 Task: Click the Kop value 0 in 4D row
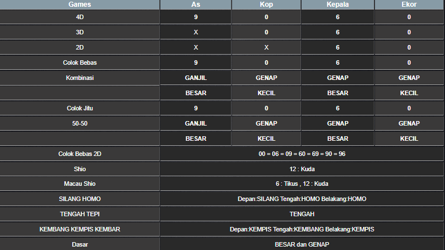[266, 17]
